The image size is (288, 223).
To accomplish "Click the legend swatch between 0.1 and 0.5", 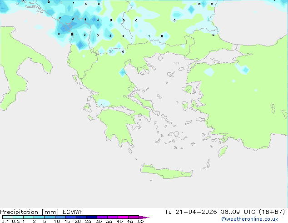I will 8,217.
